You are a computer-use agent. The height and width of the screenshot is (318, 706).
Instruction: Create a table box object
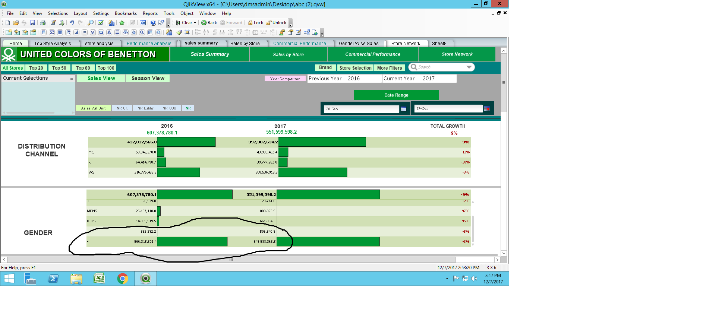click(60, 32)
